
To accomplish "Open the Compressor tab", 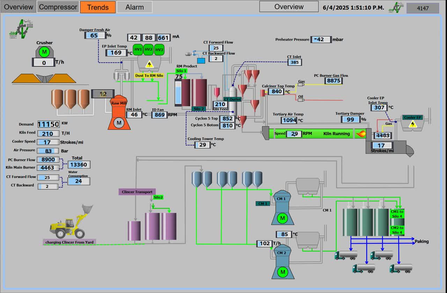I will (58, 7).
